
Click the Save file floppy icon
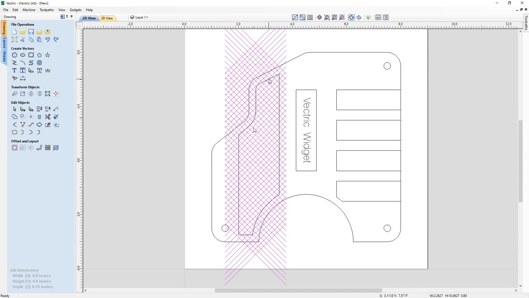(31, 32)
